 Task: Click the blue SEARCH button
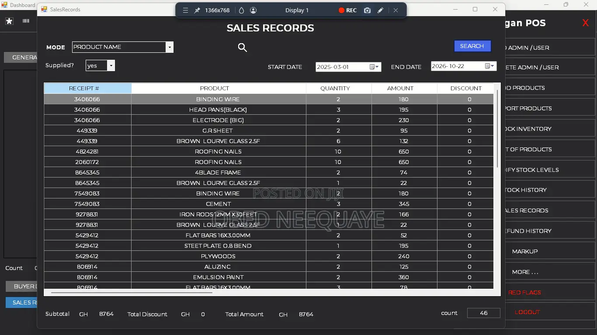(x=472, y=46)
